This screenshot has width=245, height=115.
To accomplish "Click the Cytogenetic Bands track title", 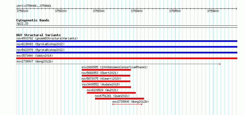I will pyautogui.click(x=33, y=20).
